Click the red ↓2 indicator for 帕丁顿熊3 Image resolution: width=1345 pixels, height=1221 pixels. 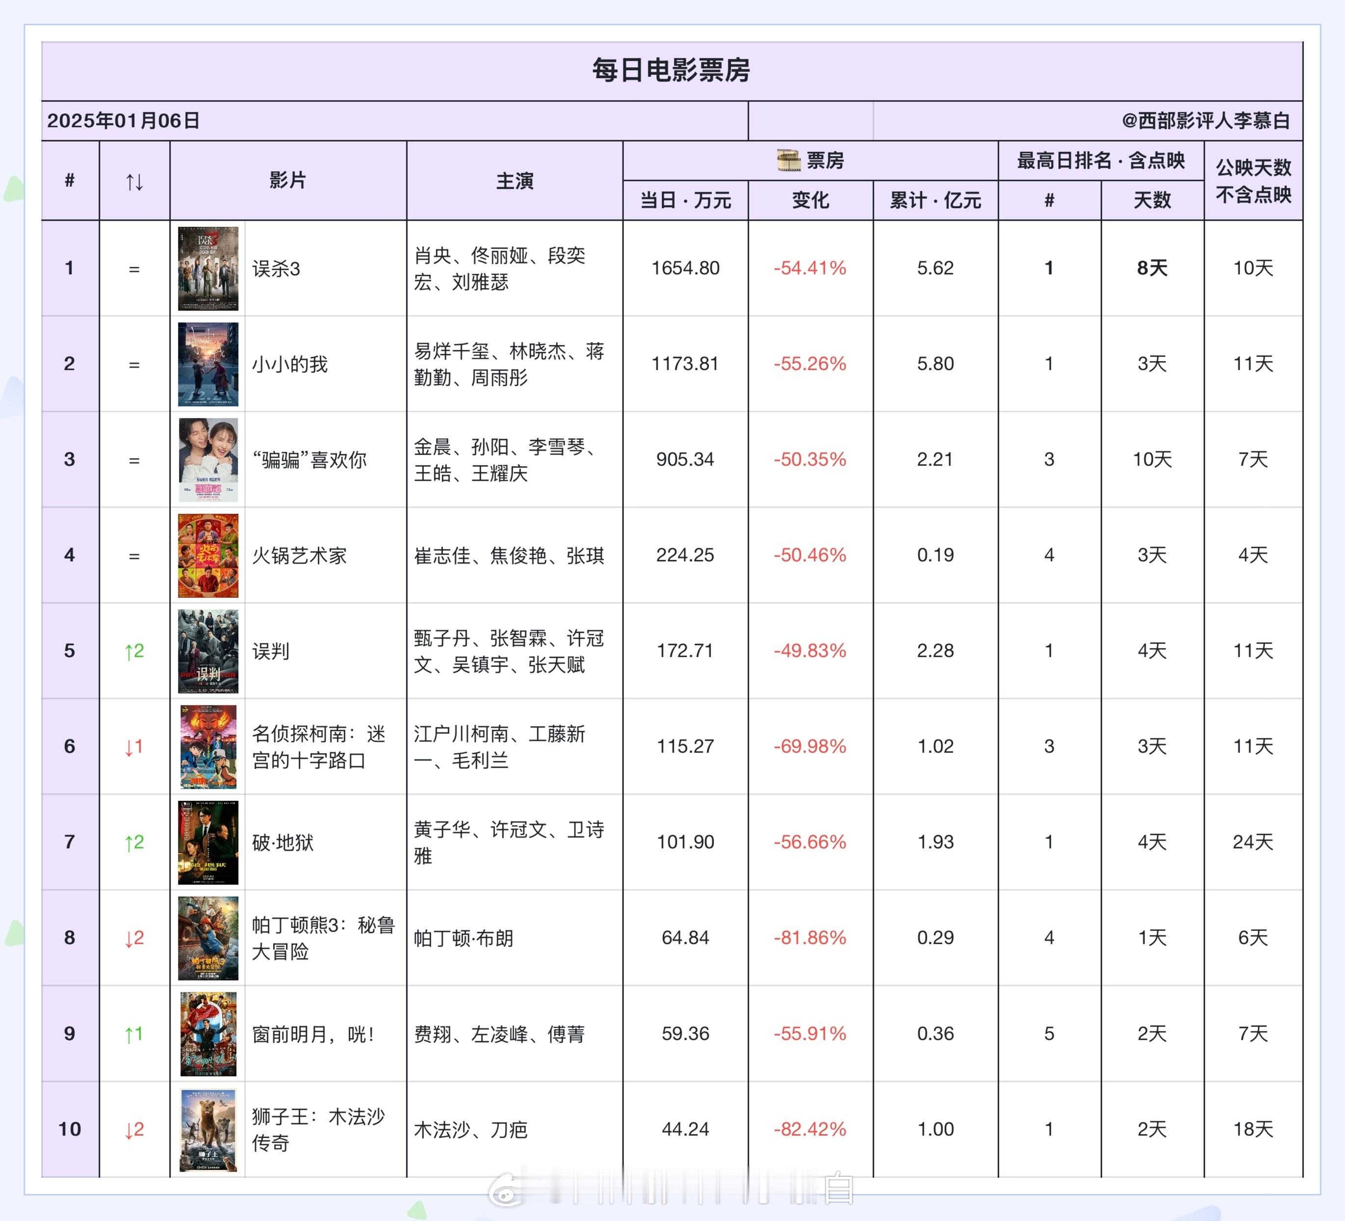pyautogui.click(x=134, y=938)
